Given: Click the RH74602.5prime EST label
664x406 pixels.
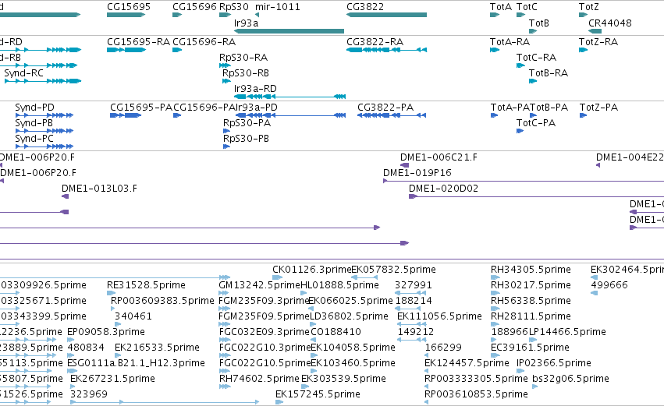Looking at the screenshot, I should [259, 379].
